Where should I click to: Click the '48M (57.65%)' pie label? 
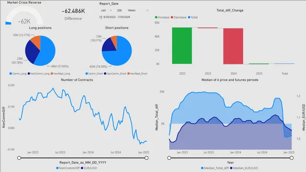(60, 66)
